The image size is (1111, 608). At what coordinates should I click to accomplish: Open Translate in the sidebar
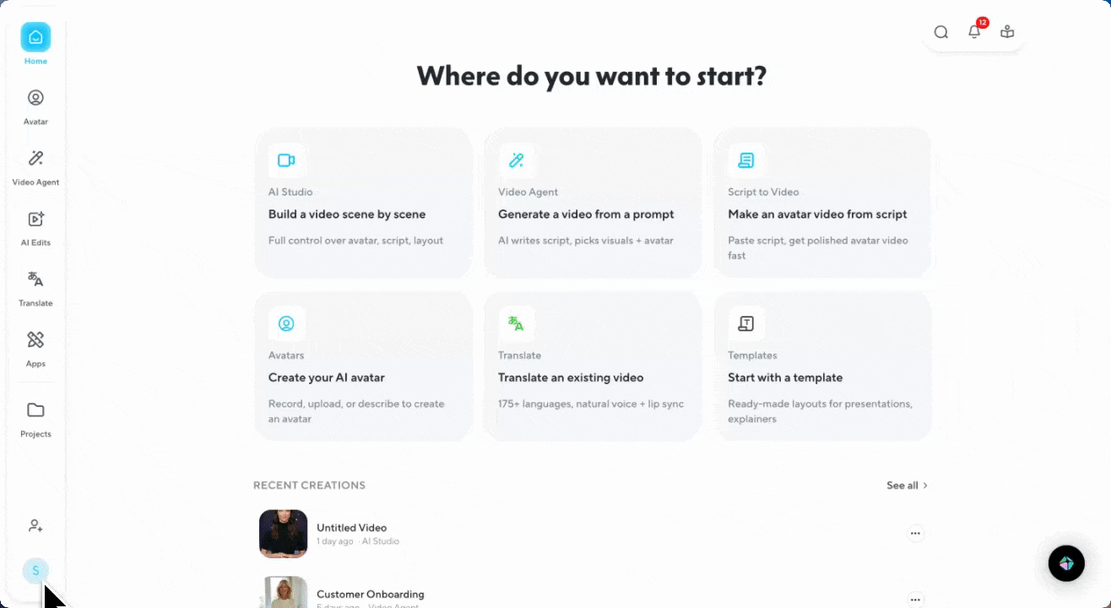(35, 287)
